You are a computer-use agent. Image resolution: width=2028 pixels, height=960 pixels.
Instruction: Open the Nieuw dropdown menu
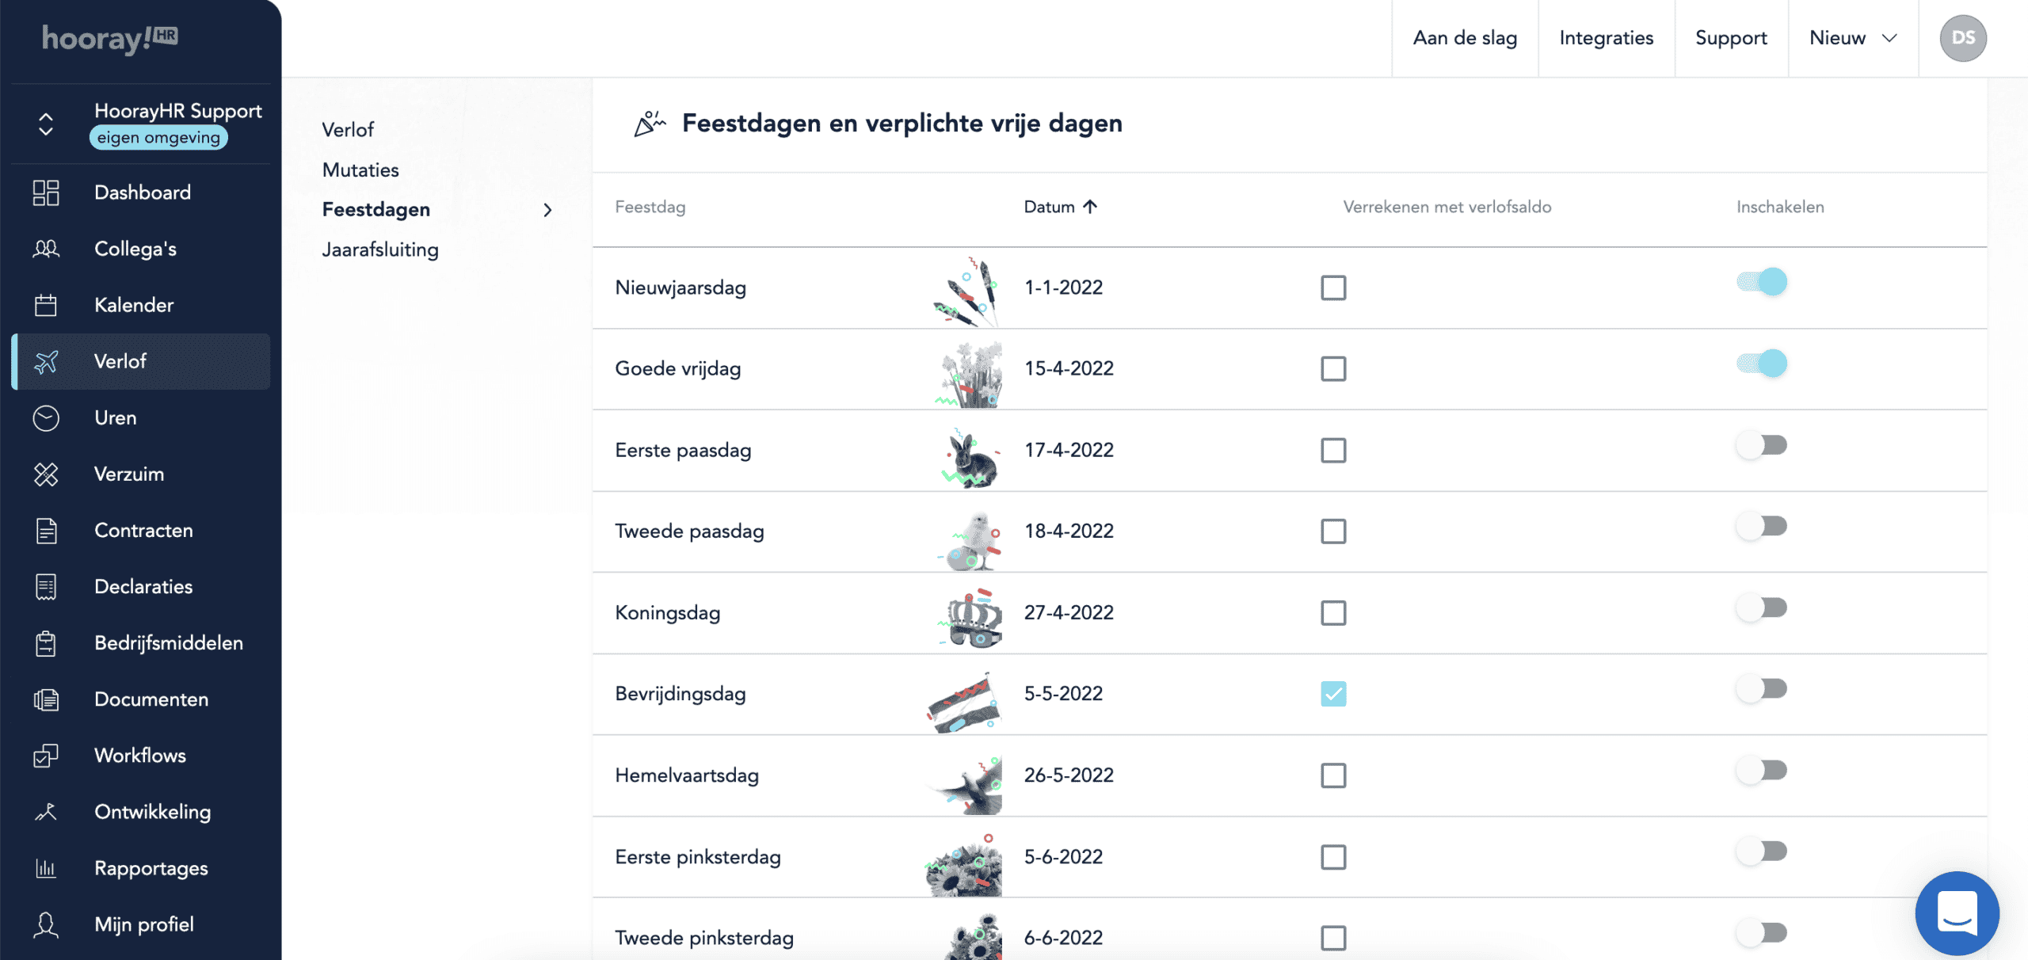point(1853,38)
